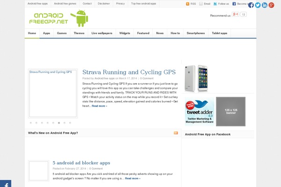Click Read more under the ad blocker article
Screen dimensions: 281x187
133,179
